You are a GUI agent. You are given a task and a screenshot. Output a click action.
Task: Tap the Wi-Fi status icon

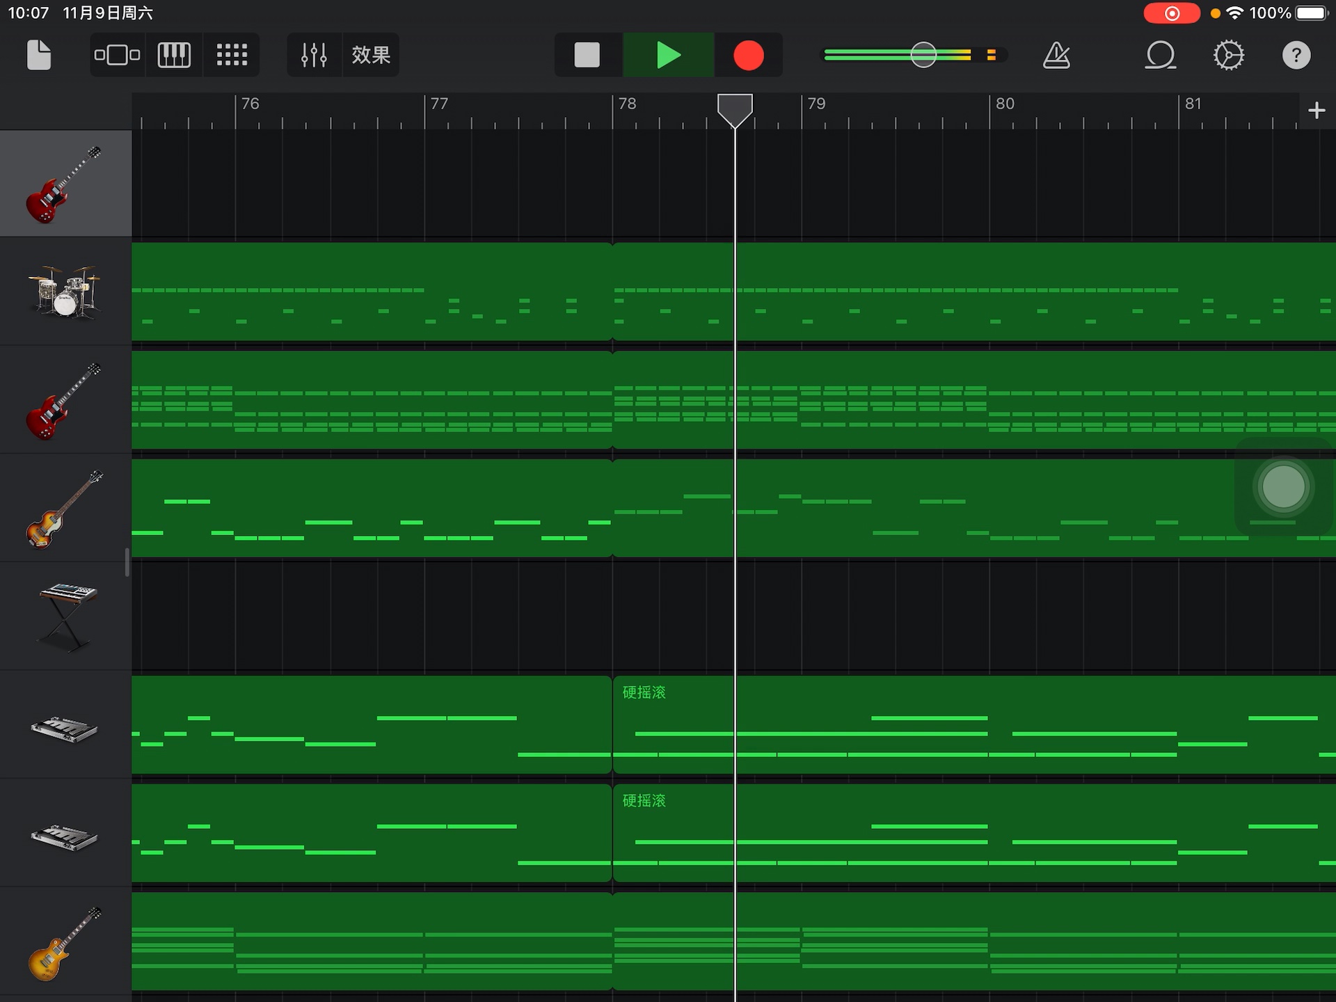point(1234,13)
